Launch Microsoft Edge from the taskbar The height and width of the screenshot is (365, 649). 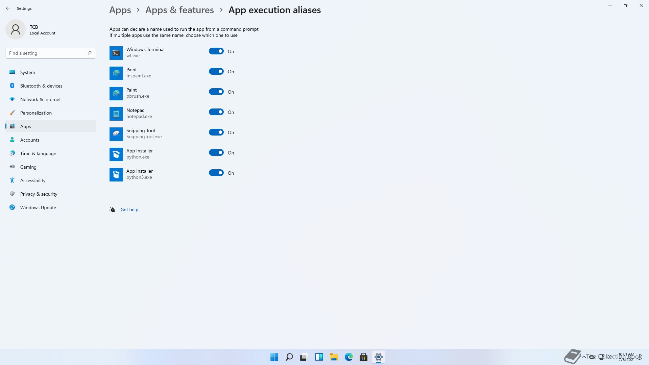348,357
